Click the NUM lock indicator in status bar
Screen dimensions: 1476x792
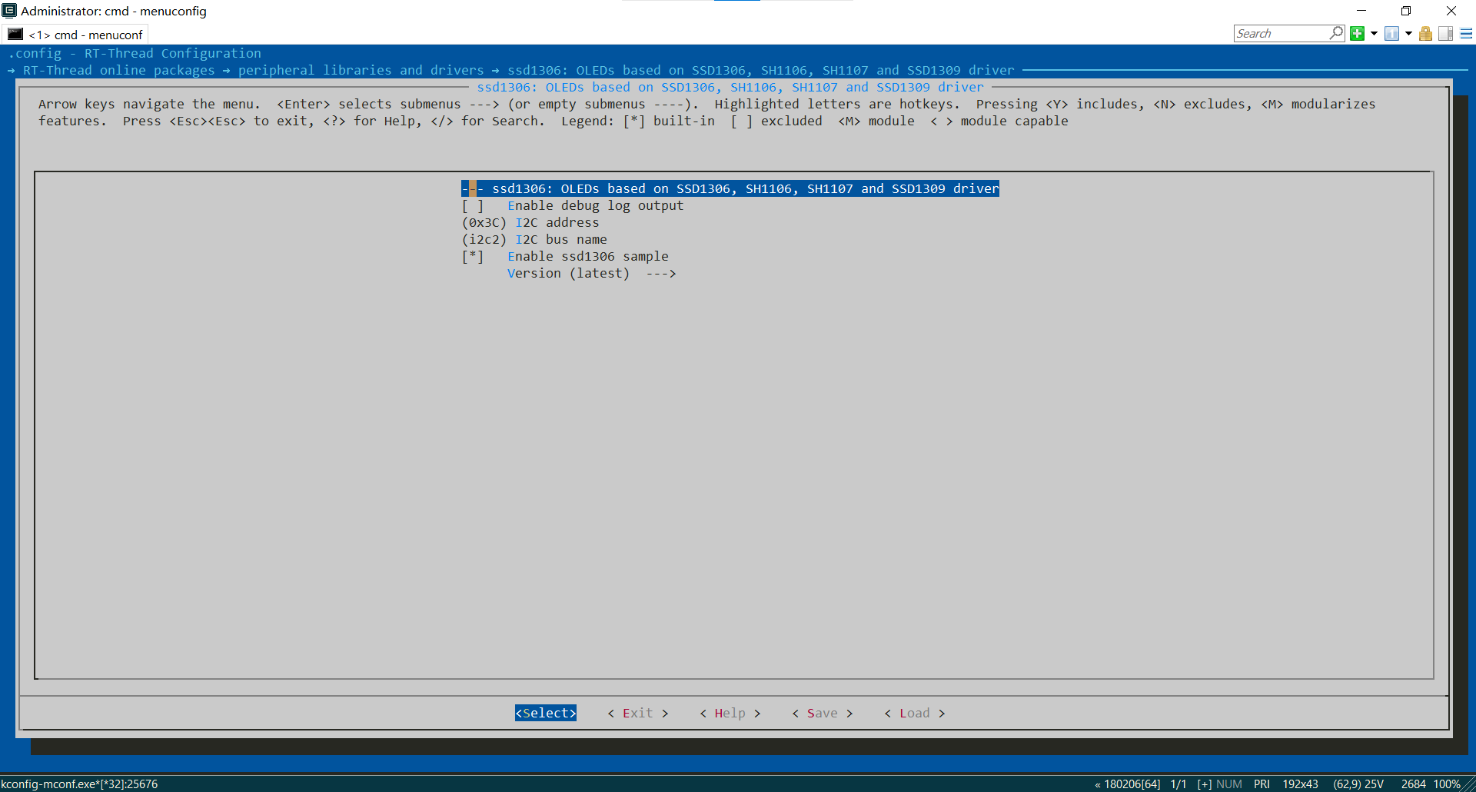point(1229,784)
